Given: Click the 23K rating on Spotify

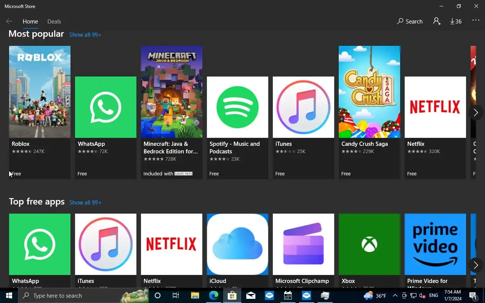Looking at the screenshot, I should [x=235, y=159].
